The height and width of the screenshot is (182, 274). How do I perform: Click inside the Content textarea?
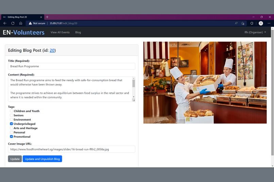(70, 89)
